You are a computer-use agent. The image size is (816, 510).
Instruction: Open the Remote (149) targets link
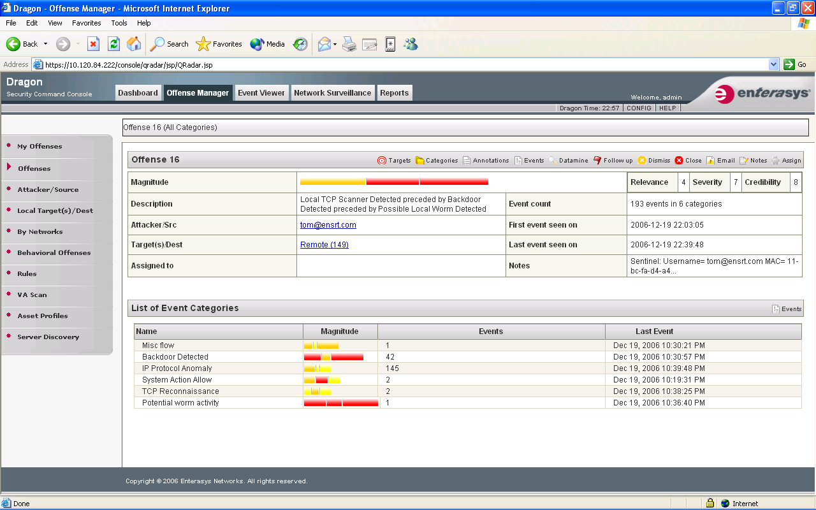tap(324, 245)
